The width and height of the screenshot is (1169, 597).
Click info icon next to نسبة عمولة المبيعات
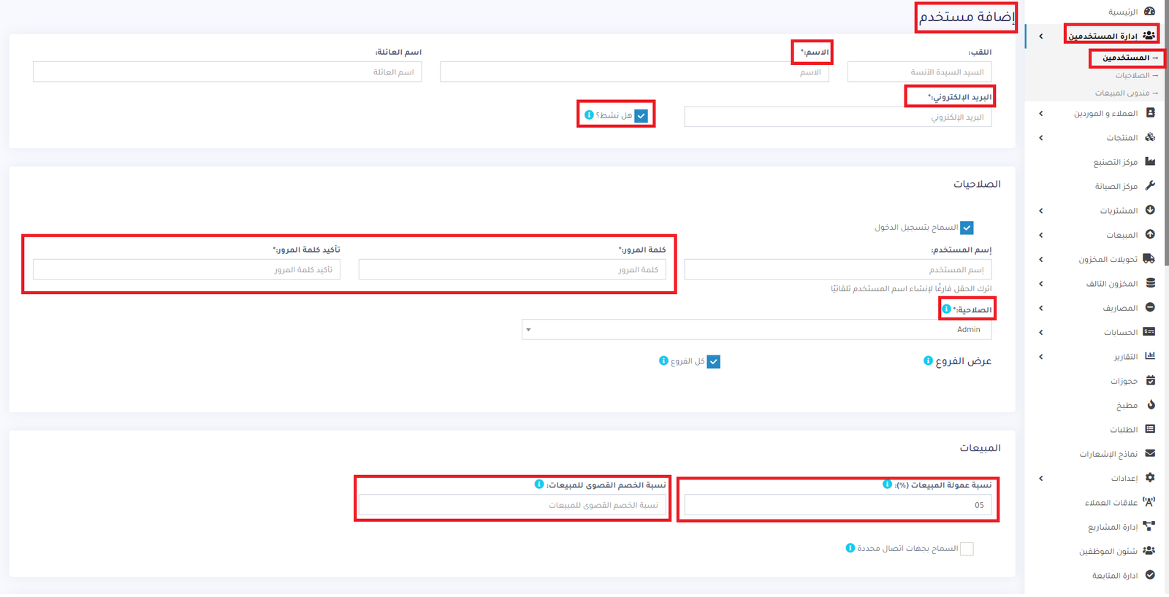(x=887, y=485)
